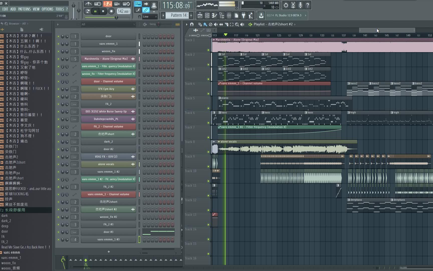433x271 pixels.
Task: Toggle loop recording icon
Action: pyautogui.click(x=127, y=4)
